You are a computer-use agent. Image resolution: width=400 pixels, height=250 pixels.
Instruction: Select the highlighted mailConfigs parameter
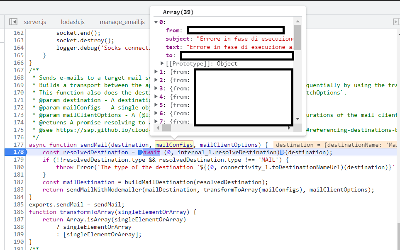[x=174, y=144]
